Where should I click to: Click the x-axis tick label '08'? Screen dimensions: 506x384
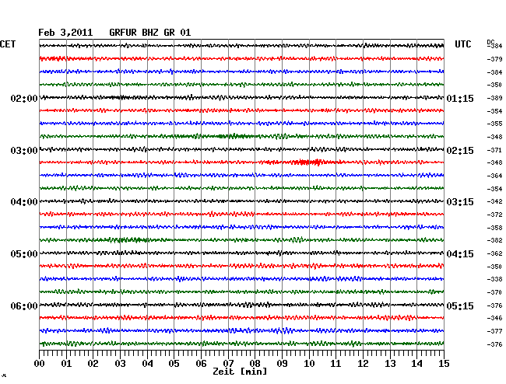(x=255, y=364)
